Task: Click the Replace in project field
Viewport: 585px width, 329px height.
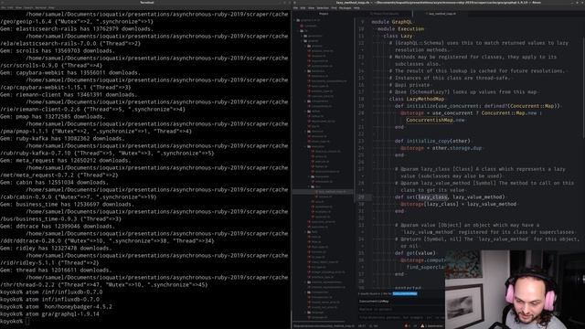Action: point(401,309)
